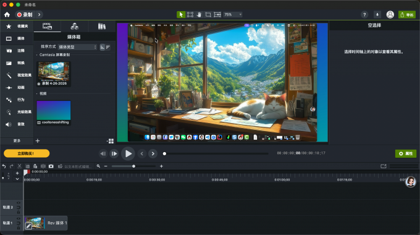420x235 pixels.
Task: Click the preview playback scrubber handle
Action: point(164,154)
